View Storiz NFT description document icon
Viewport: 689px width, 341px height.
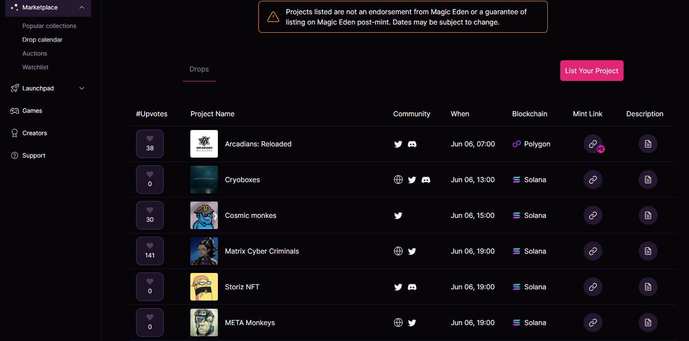(648, 287)
